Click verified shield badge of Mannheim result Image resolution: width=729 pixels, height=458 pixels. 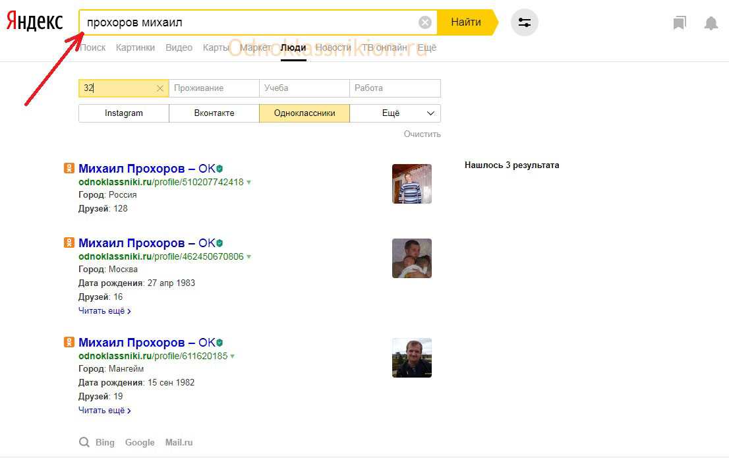tap(219, 342)
